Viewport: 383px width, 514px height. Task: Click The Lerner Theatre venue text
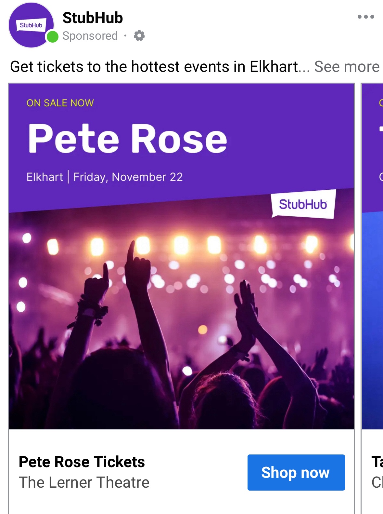[84, 482]
